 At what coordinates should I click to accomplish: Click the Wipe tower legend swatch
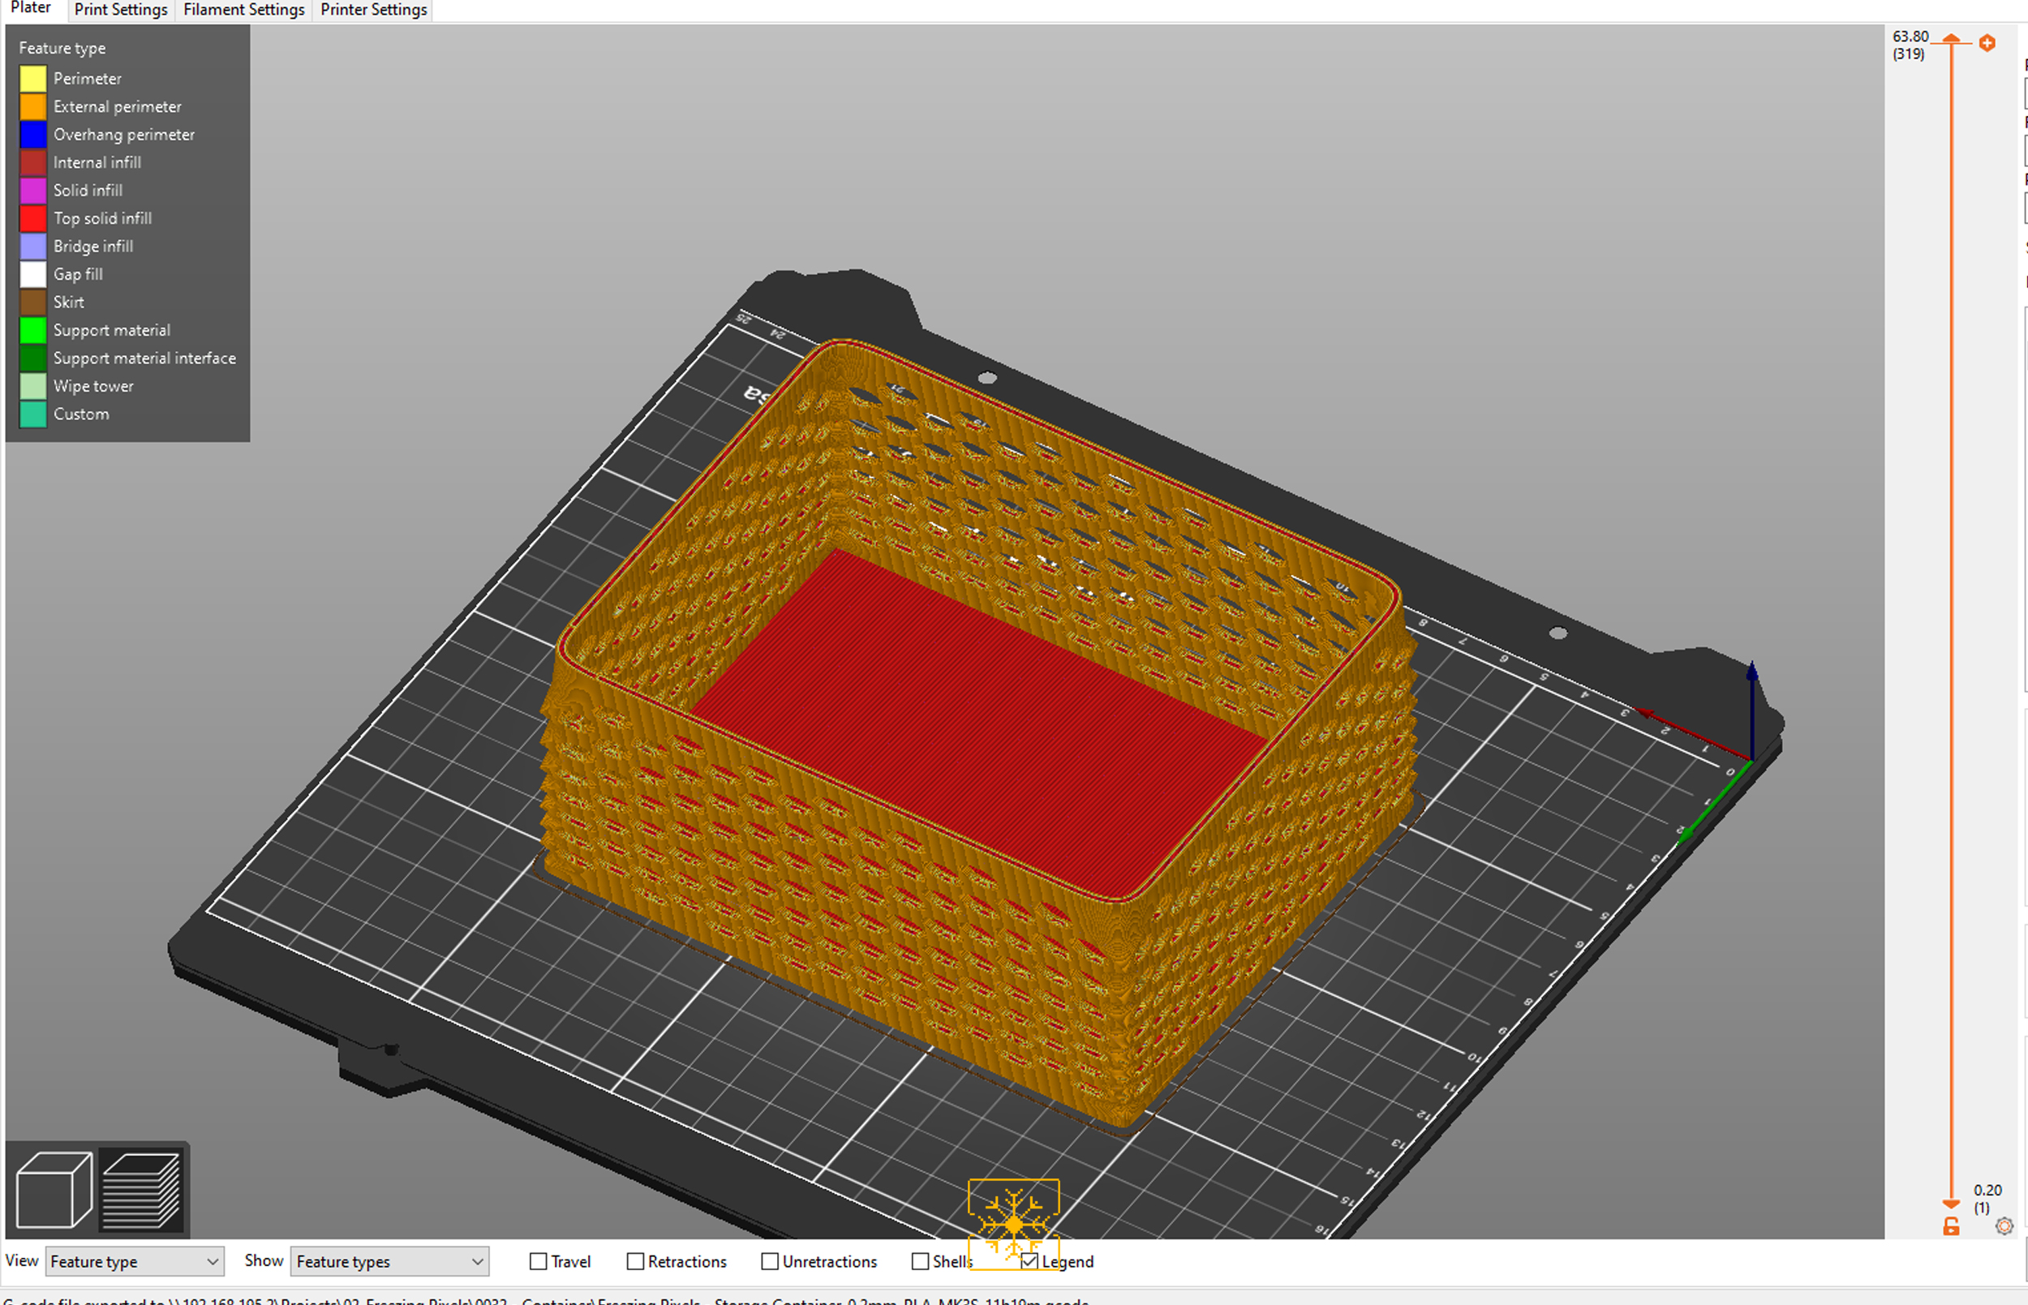tap(33, 386)
